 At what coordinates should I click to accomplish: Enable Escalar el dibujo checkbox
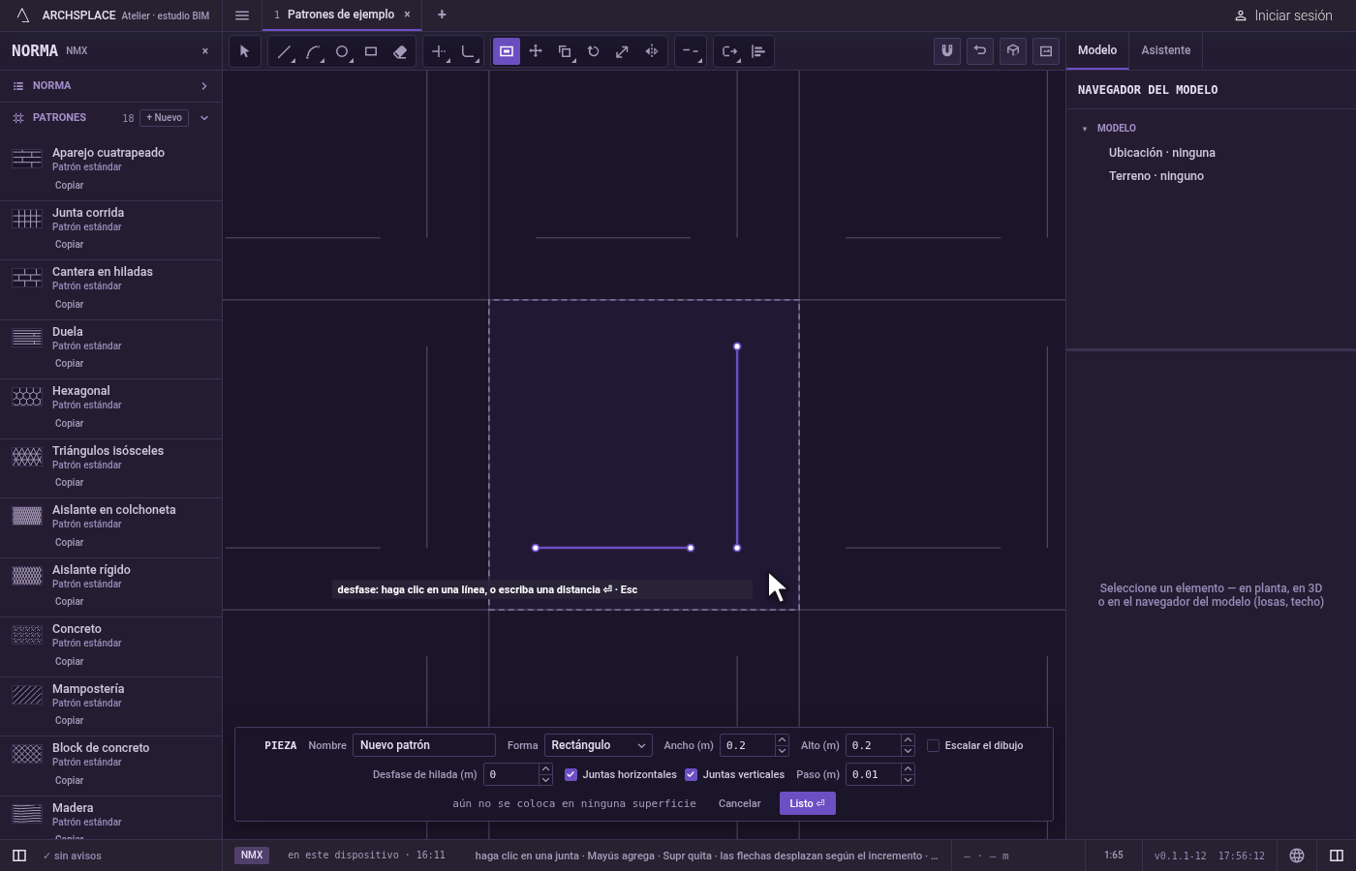933,745
